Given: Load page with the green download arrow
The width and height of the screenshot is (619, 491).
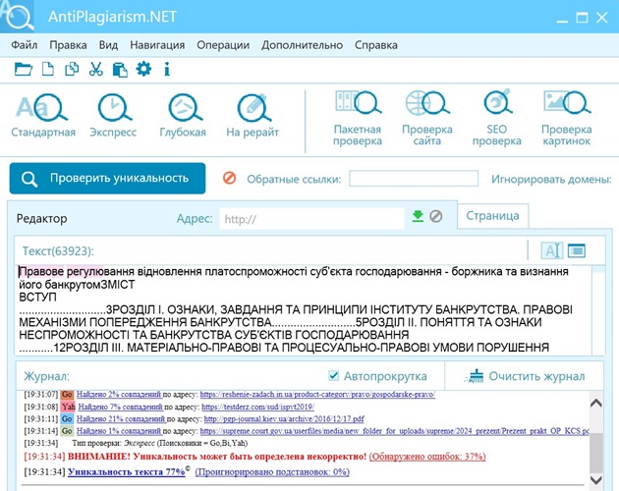Looking at the screenshot, I should click(x=418, y=216).
